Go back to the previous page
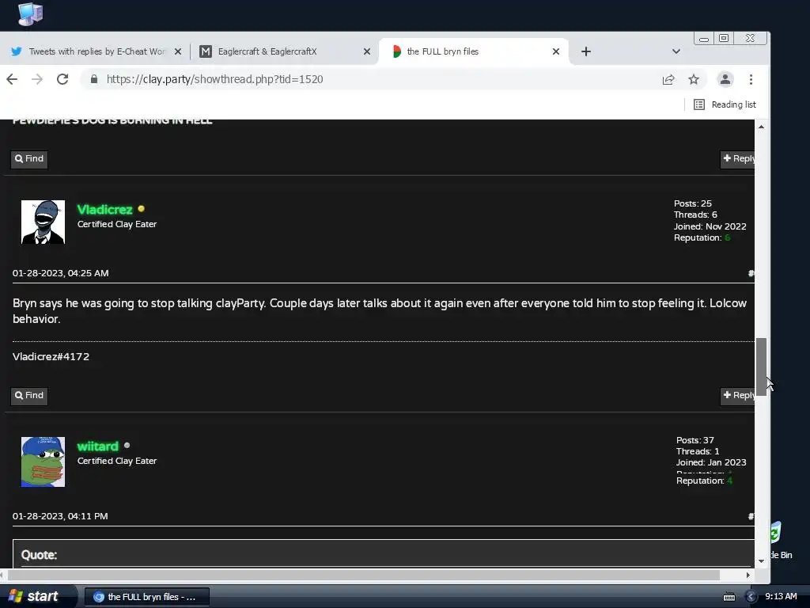810x608 pixels. click(12, 79)
